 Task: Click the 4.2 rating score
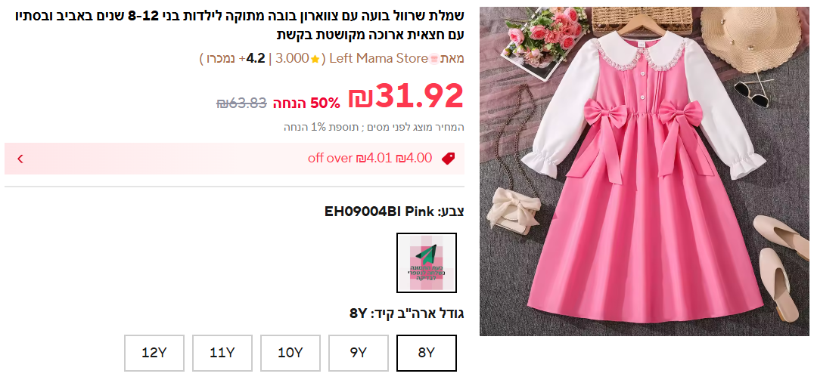click(256, 59)
